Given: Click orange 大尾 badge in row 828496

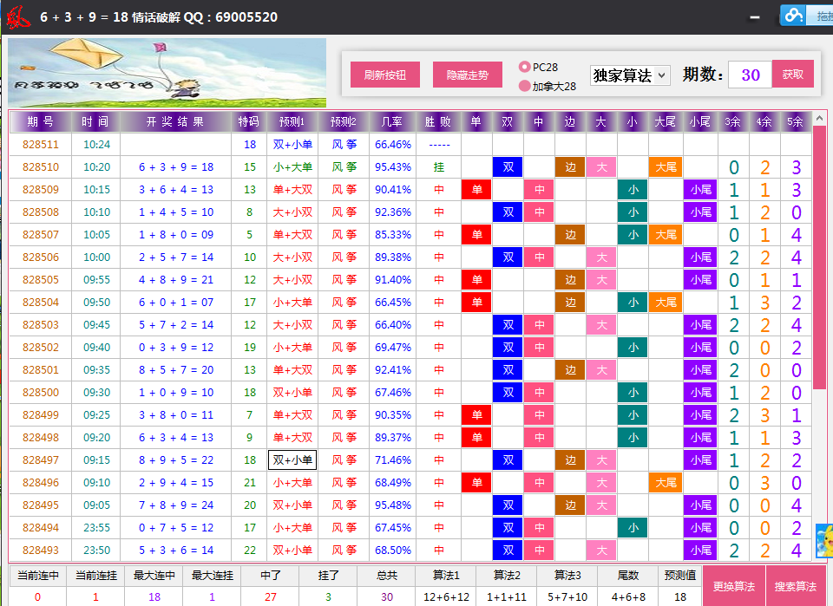Looking at the screenshot, I should pyautogui.click(x=665, y=483).
